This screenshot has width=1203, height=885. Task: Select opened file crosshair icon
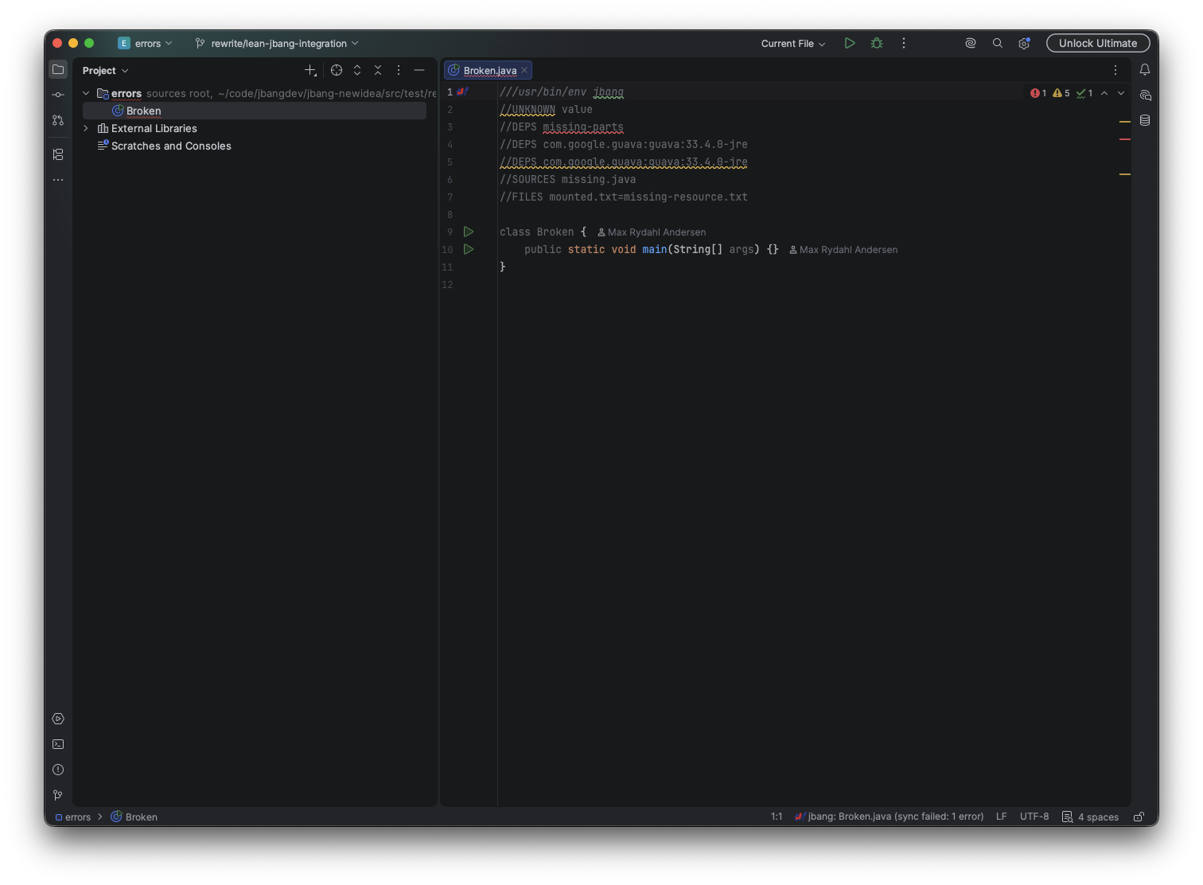pos(337,70)
